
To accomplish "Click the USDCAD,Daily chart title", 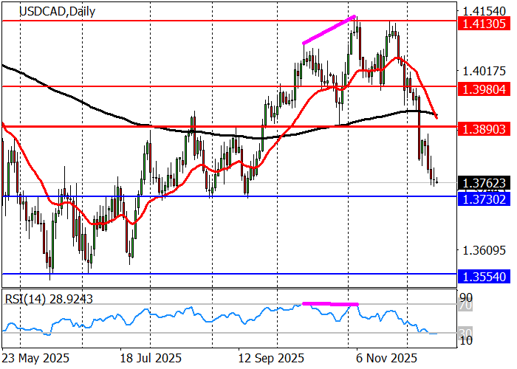I will pos(58,11).
